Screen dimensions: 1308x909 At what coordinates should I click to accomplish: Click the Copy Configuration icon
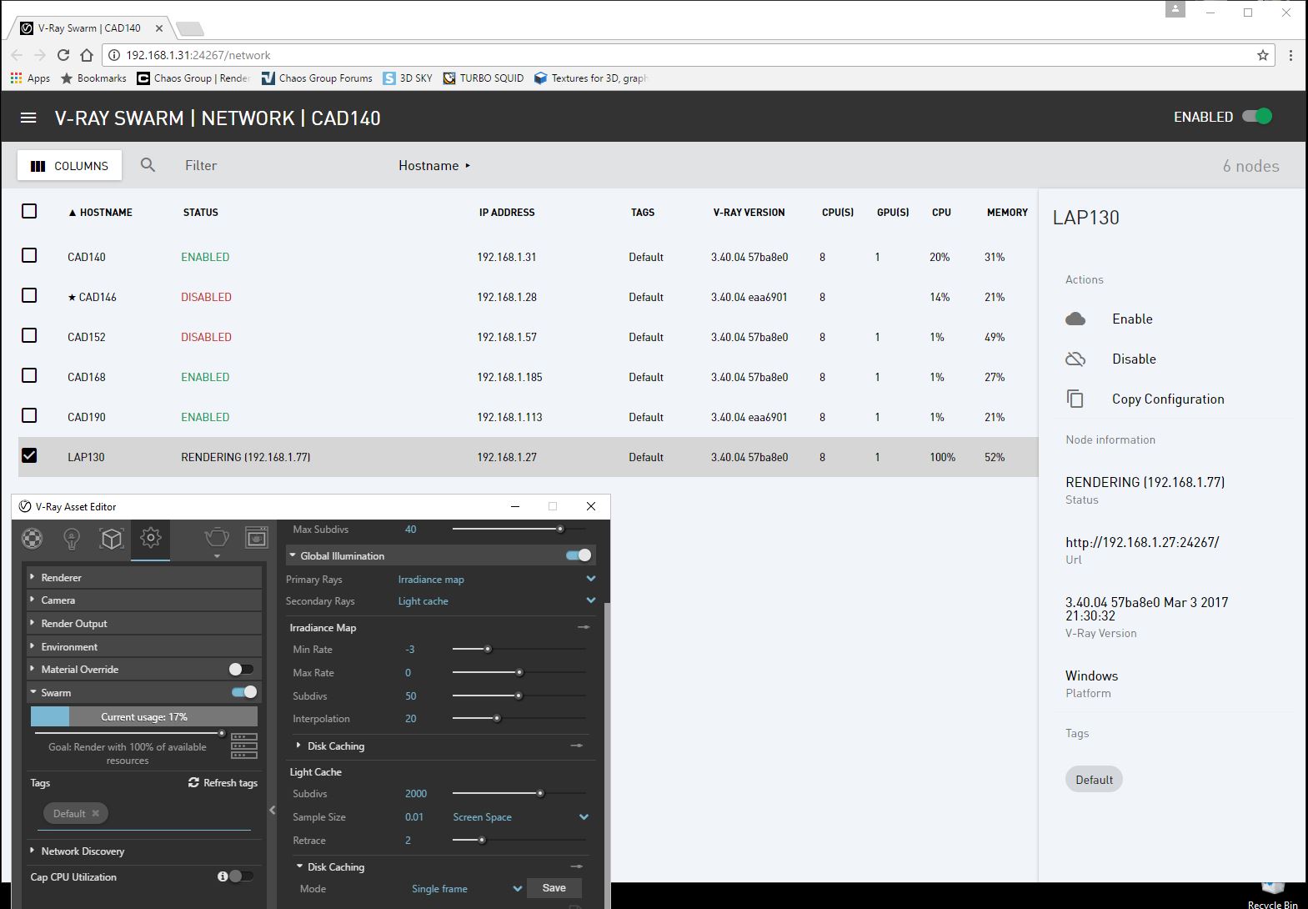coord(1075,399)
